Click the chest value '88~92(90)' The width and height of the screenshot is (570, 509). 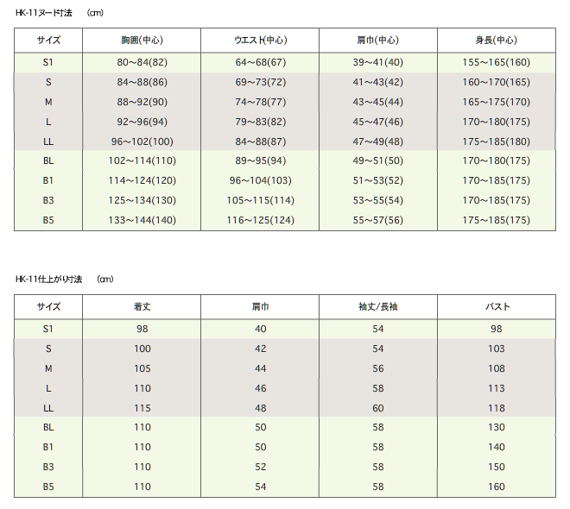pos(142,102)
